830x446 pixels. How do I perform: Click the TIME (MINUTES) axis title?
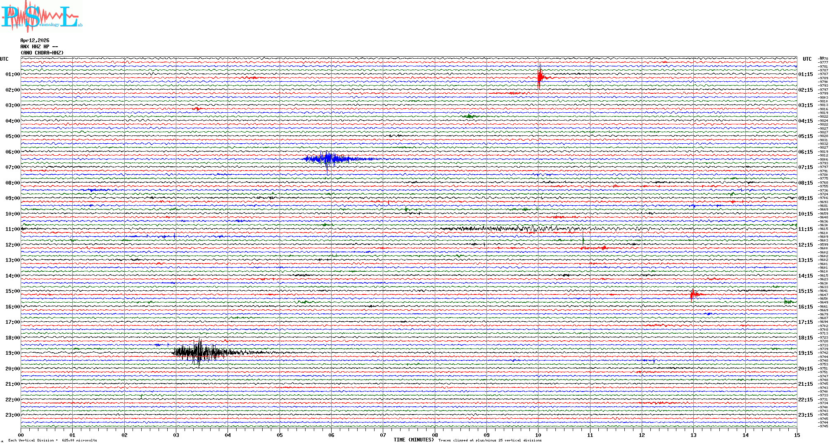[x=413, y=440]
